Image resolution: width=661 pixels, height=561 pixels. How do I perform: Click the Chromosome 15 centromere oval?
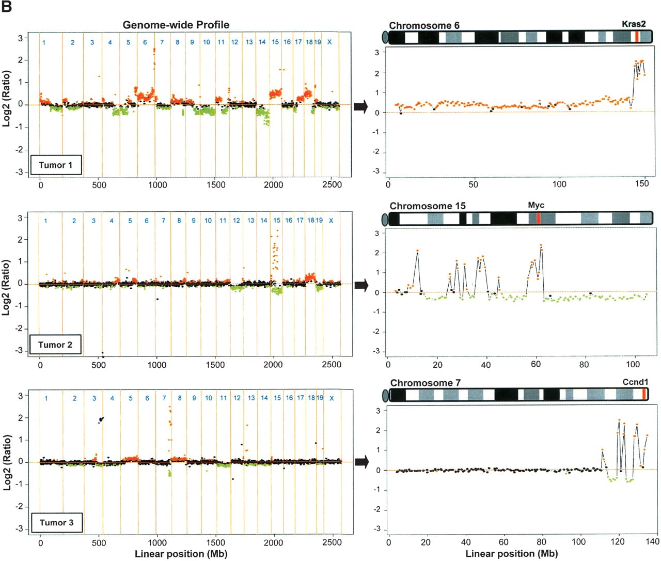tap(384, 219)
